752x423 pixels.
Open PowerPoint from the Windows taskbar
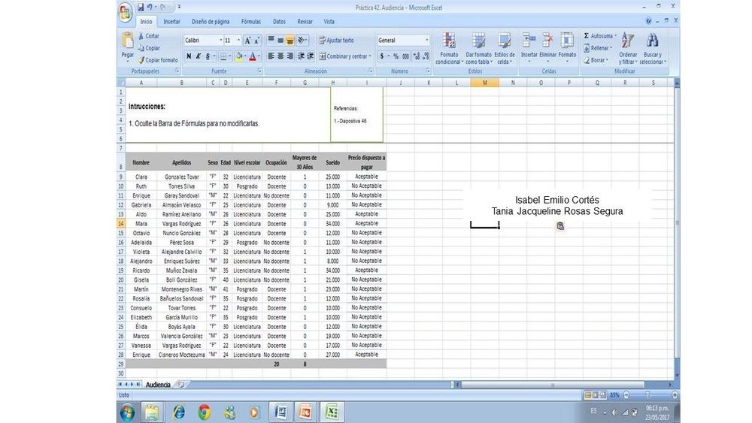(305, 412)
